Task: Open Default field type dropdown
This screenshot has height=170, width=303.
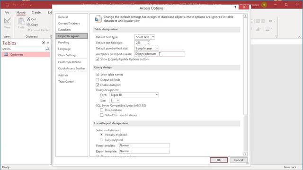Action: click(153, 37)
